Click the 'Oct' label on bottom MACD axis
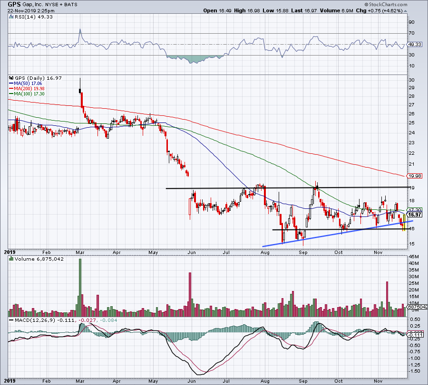This screenshot has height=385, width=428. (339, 381)
